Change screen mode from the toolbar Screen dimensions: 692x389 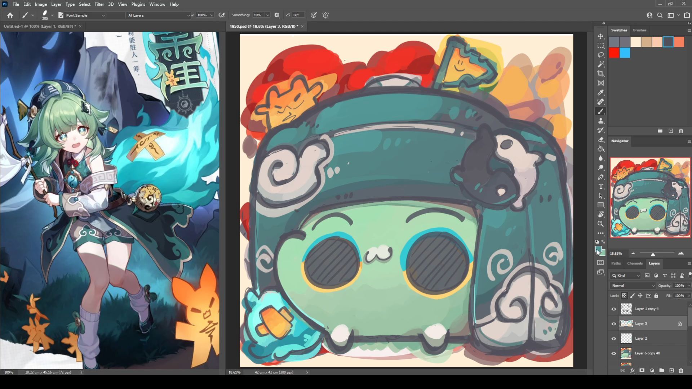click(600, 272)
